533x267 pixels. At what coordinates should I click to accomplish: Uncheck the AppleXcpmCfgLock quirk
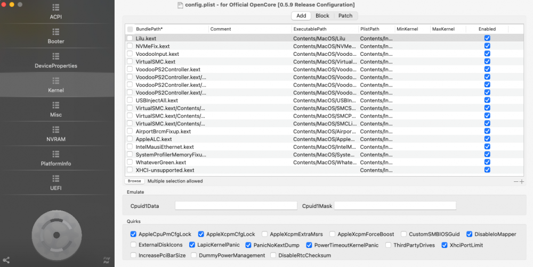(x=201, y=234)
